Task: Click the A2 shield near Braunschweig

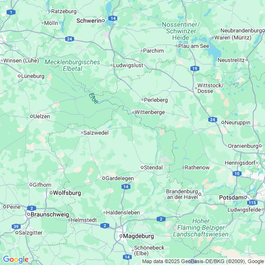Action: pos(31,208)
